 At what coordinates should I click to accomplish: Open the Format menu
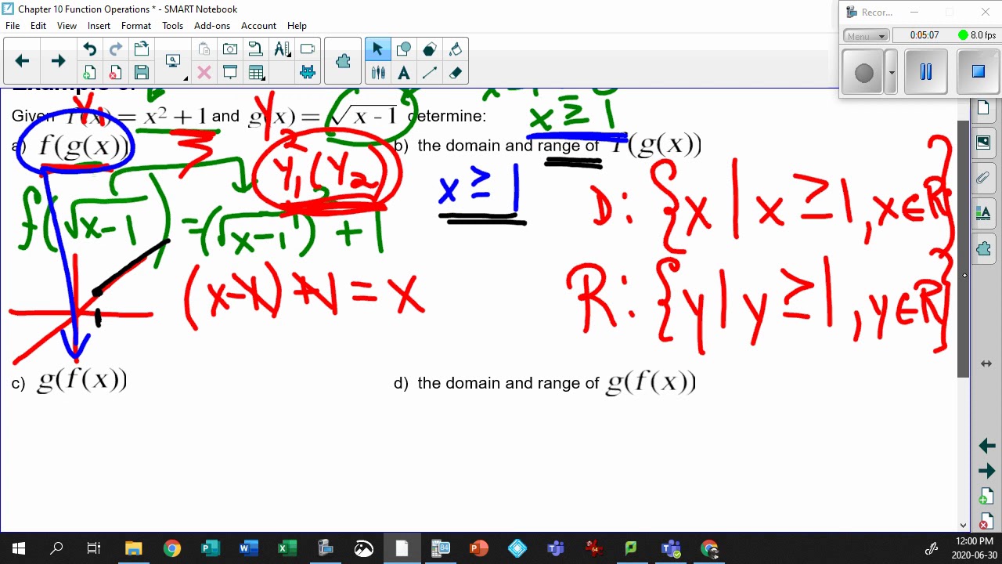point(136,26)
